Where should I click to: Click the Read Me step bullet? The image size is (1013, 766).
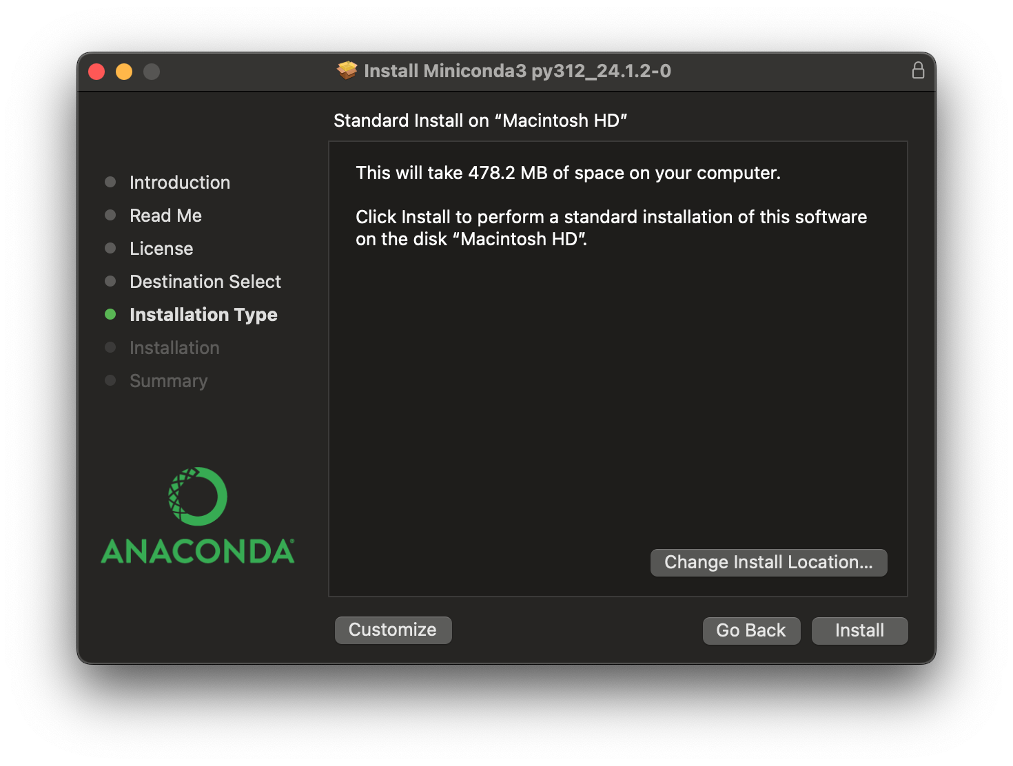tap(110, 216)
